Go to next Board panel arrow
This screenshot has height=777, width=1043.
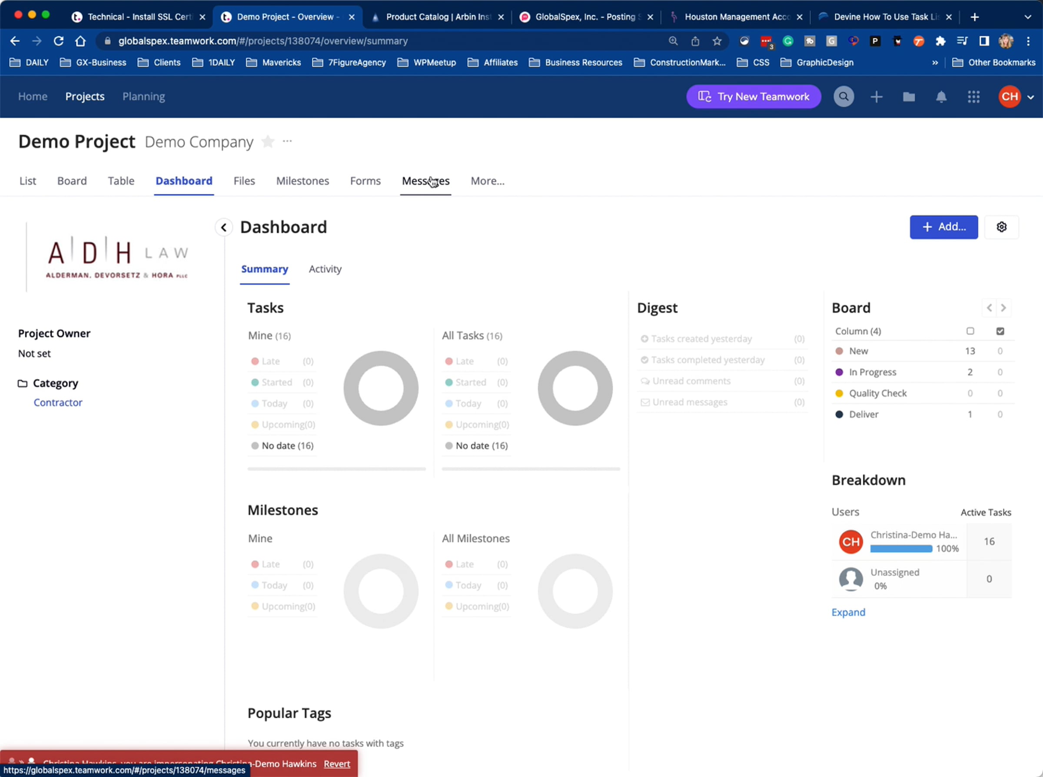[x=1003, y=308]
